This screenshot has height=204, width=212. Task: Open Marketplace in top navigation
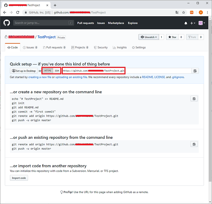point(116,23)
